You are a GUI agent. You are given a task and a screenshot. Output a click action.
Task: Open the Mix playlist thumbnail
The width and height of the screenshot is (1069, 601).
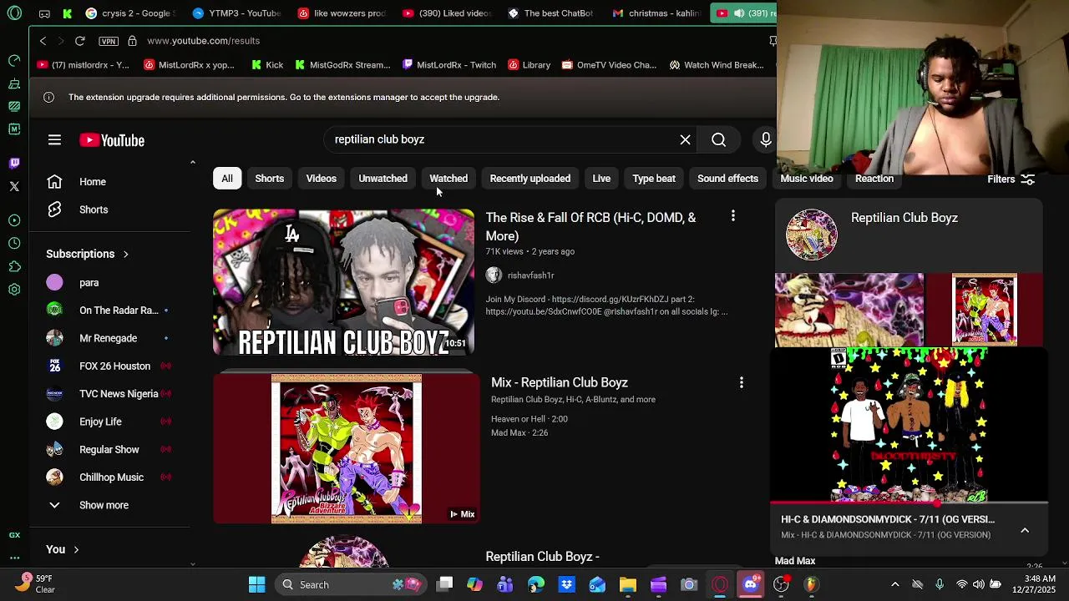347,449
